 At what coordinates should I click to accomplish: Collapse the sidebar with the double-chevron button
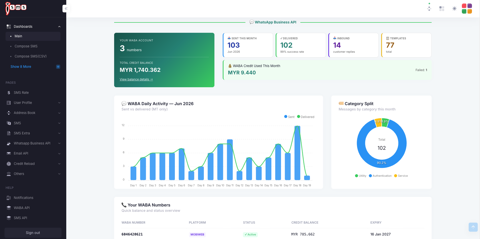click(66, 9)
